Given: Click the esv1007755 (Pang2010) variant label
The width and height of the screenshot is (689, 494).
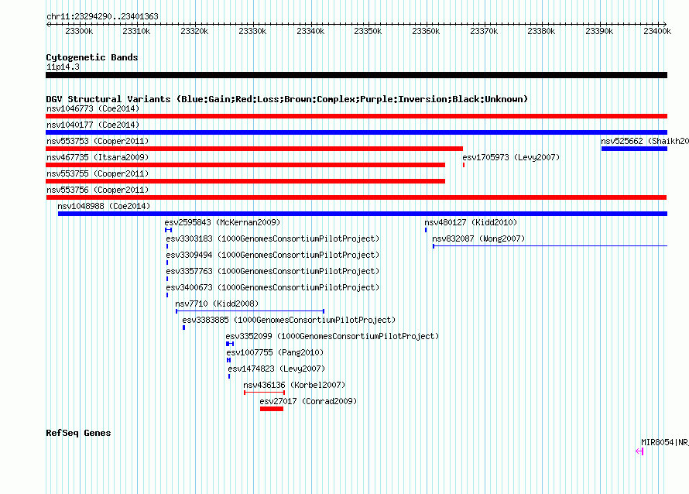Looking at the screenshot, I should pyautogui.click(x=275, y=352).
